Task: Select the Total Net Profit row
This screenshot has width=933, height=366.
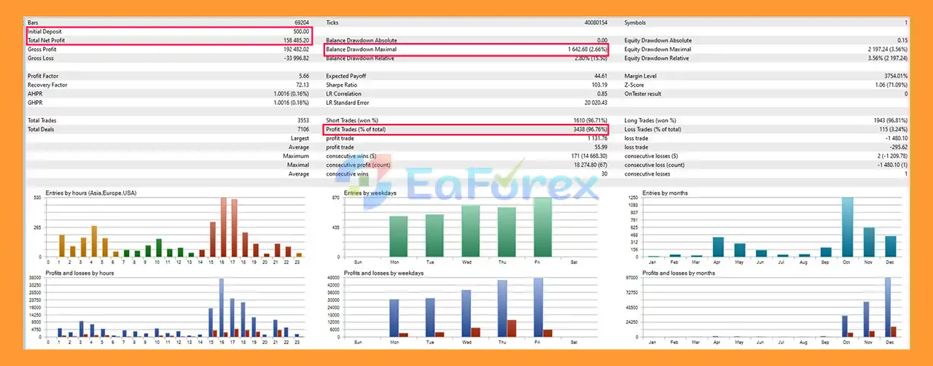Action: tap(168, 40)
